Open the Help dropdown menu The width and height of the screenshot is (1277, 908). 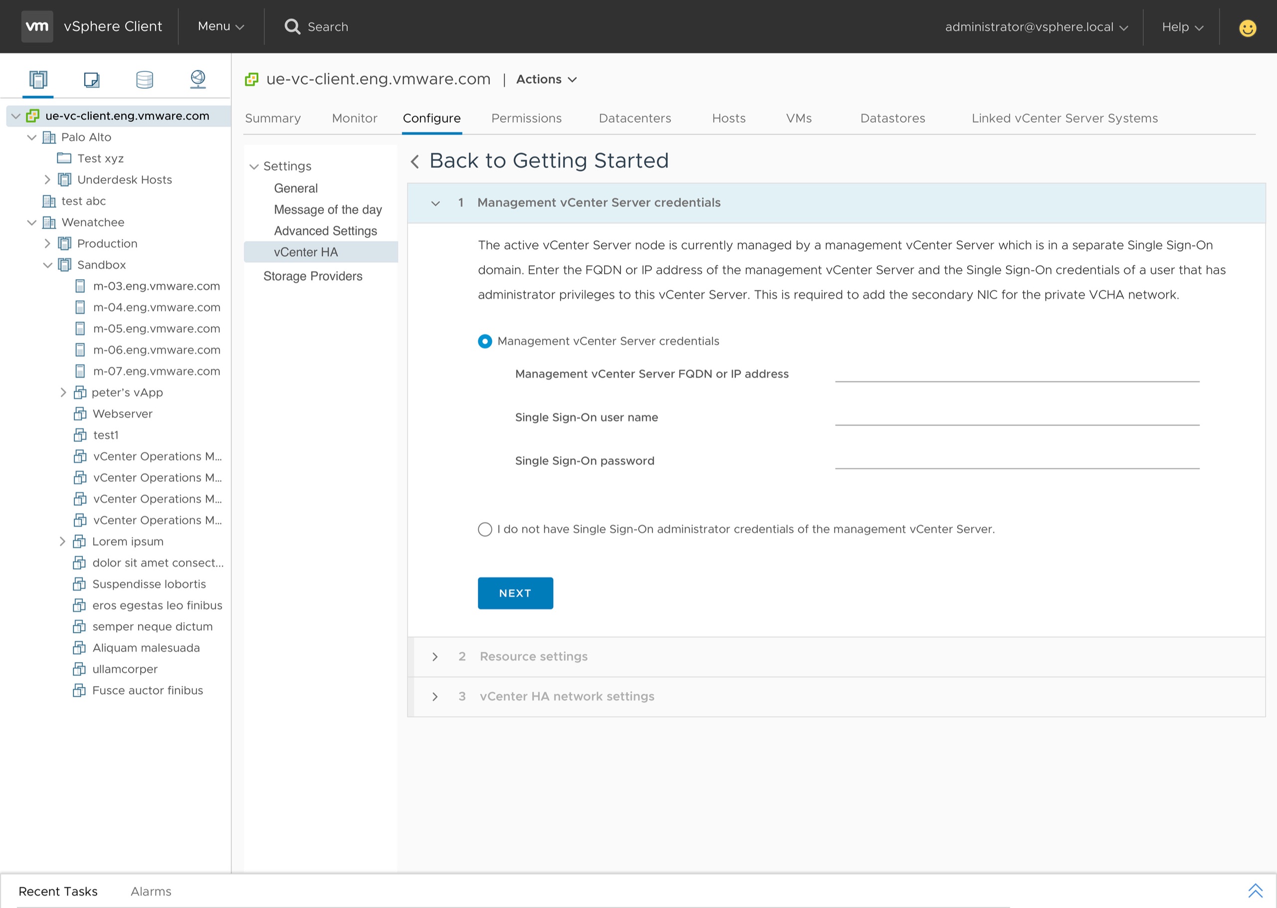1182,27
